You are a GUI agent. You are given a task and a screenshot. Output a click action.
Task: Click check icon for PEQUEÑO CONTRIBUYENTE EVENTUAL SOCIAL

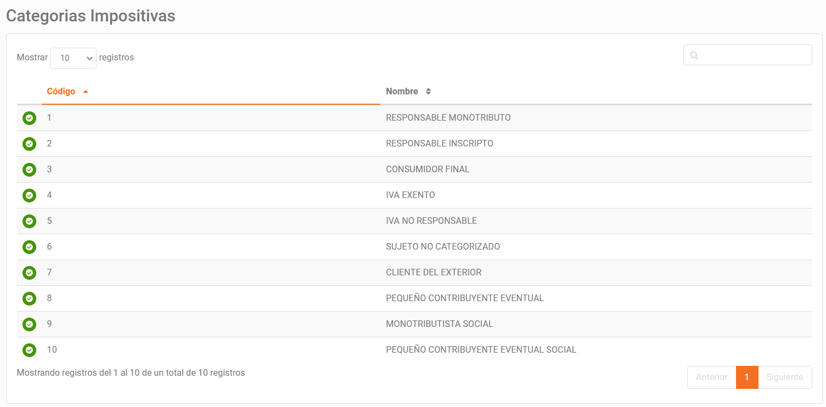pyautogui.click(x=29, y=350)
